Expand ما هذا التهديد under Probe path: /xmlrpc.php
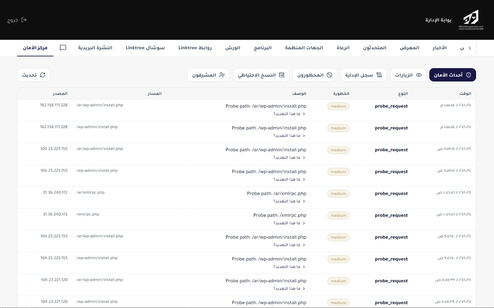 coord(289,223)
